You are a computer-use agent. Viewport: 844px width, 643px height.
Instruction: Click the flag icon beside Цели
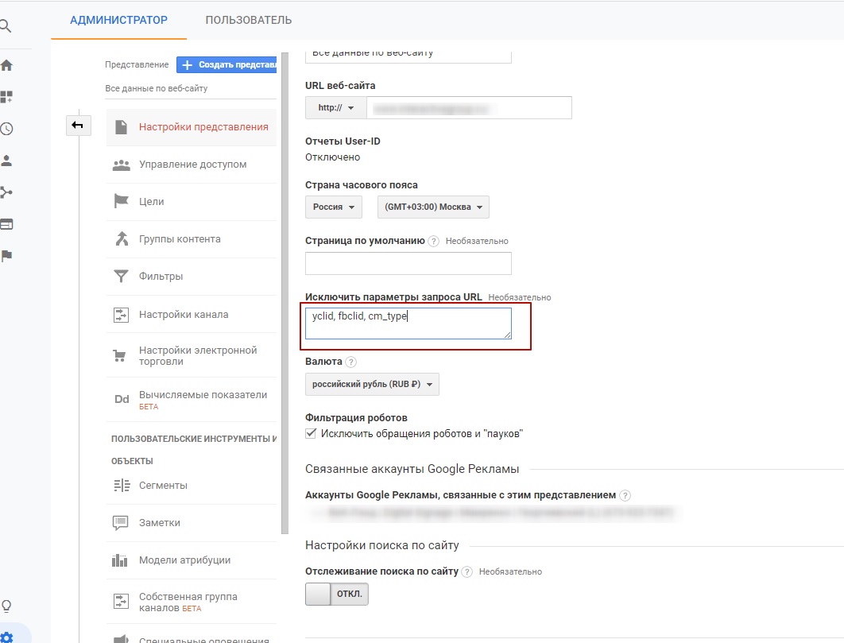pyautogui.click(x=121, y=201)
